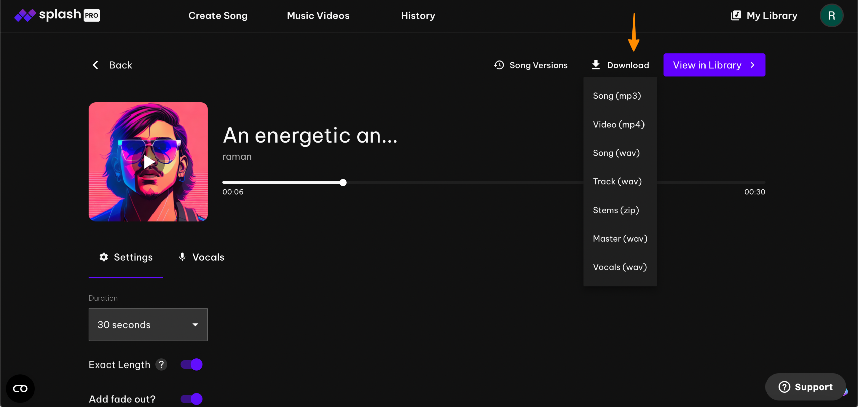The width and height of the screenshot is (858, 407).
Task: Click the Download arrow icon
Action: click(x=596, y=65)
